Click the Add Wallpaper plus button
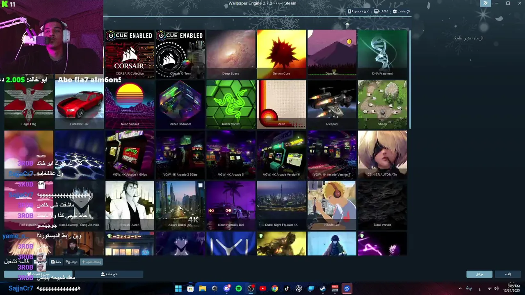The height and width of the screenshot is (295, 525). (91, 262)
